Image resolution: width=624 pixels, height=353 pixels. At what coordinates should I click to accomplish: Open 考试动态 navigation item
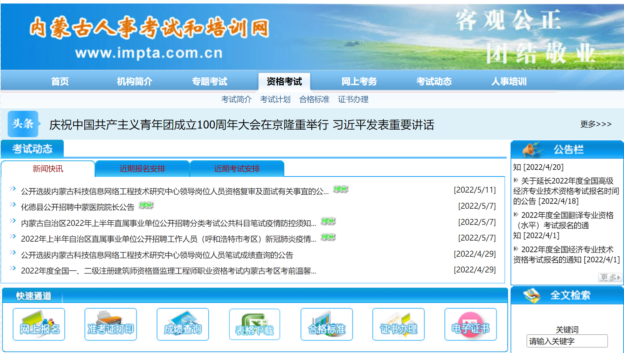click(x=434, y=82)
